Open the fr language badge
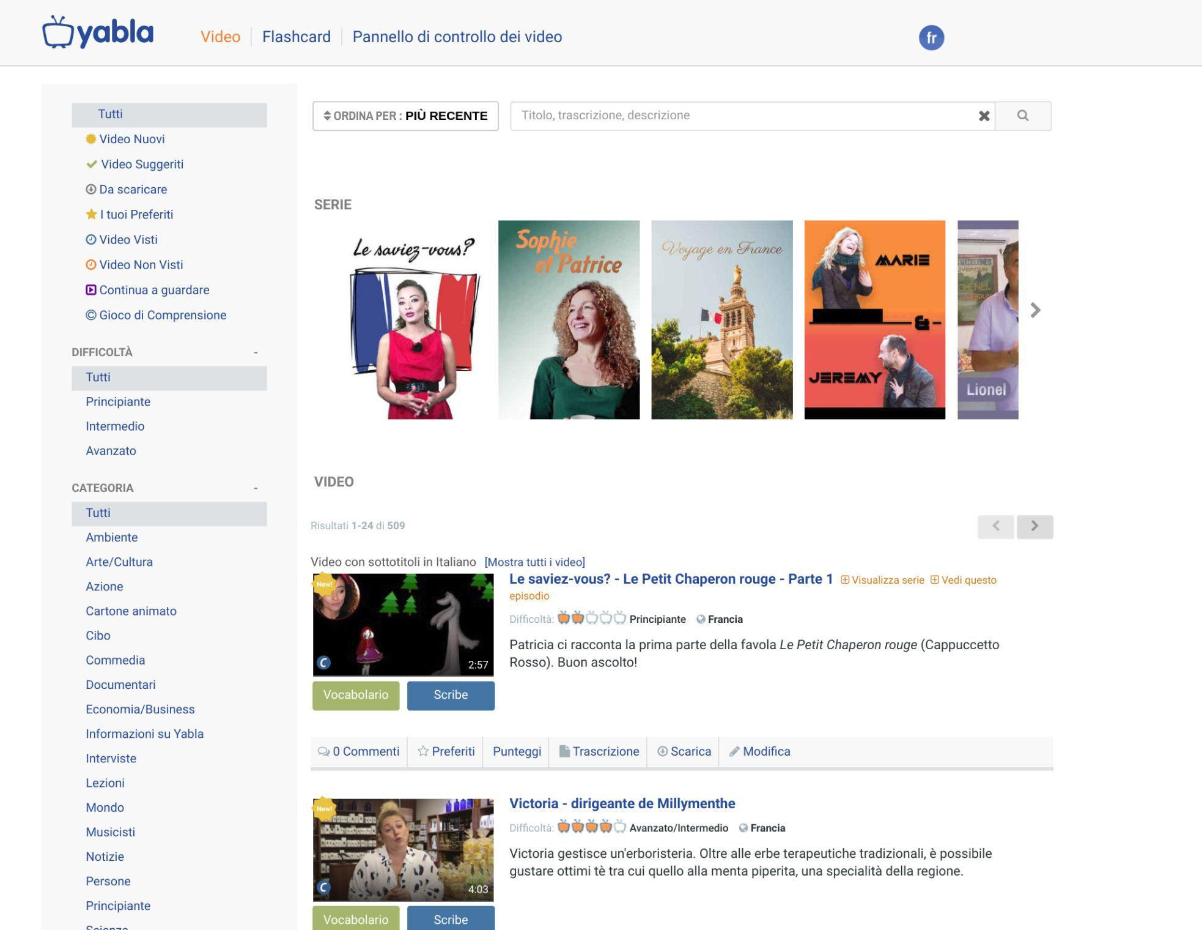 click(931, 38)
